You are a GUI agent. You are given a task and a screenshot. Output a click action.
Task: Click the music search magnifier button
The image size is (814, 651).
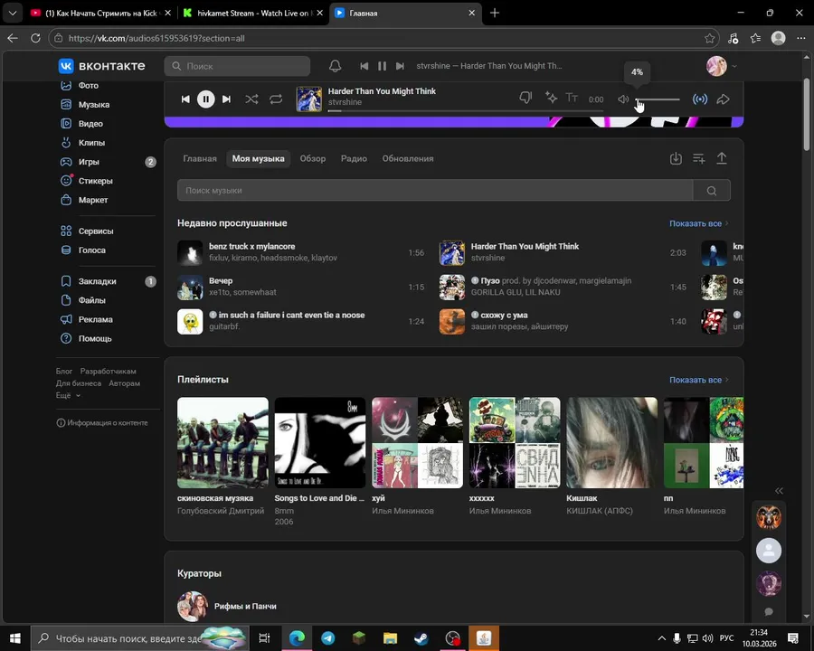[x=712, y=191]
